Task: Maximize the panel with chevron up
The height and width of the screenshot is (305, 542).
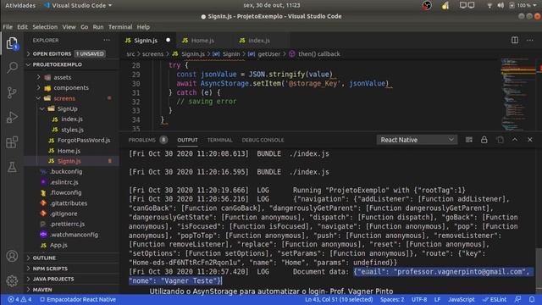Action: pyautogui.click(x=515, y=139)
